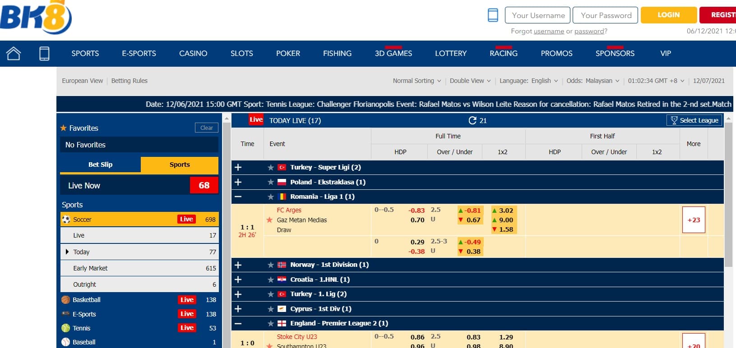Open the Normal Sorting dropdown
Screen dimensions: 736x348
coord(417,81)
